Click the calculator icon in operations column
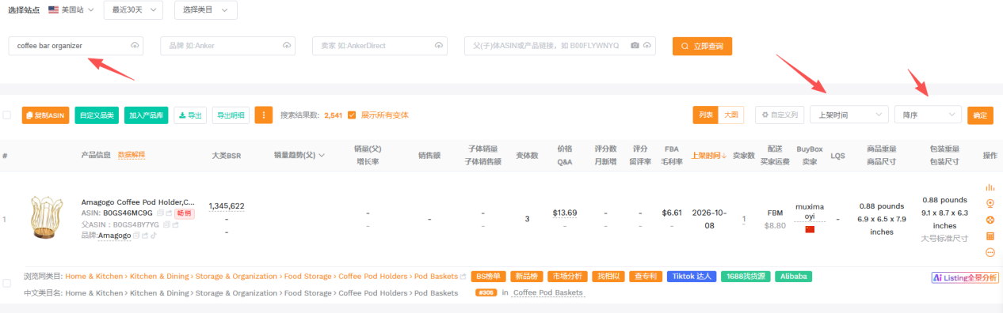 tap(990, 236)
